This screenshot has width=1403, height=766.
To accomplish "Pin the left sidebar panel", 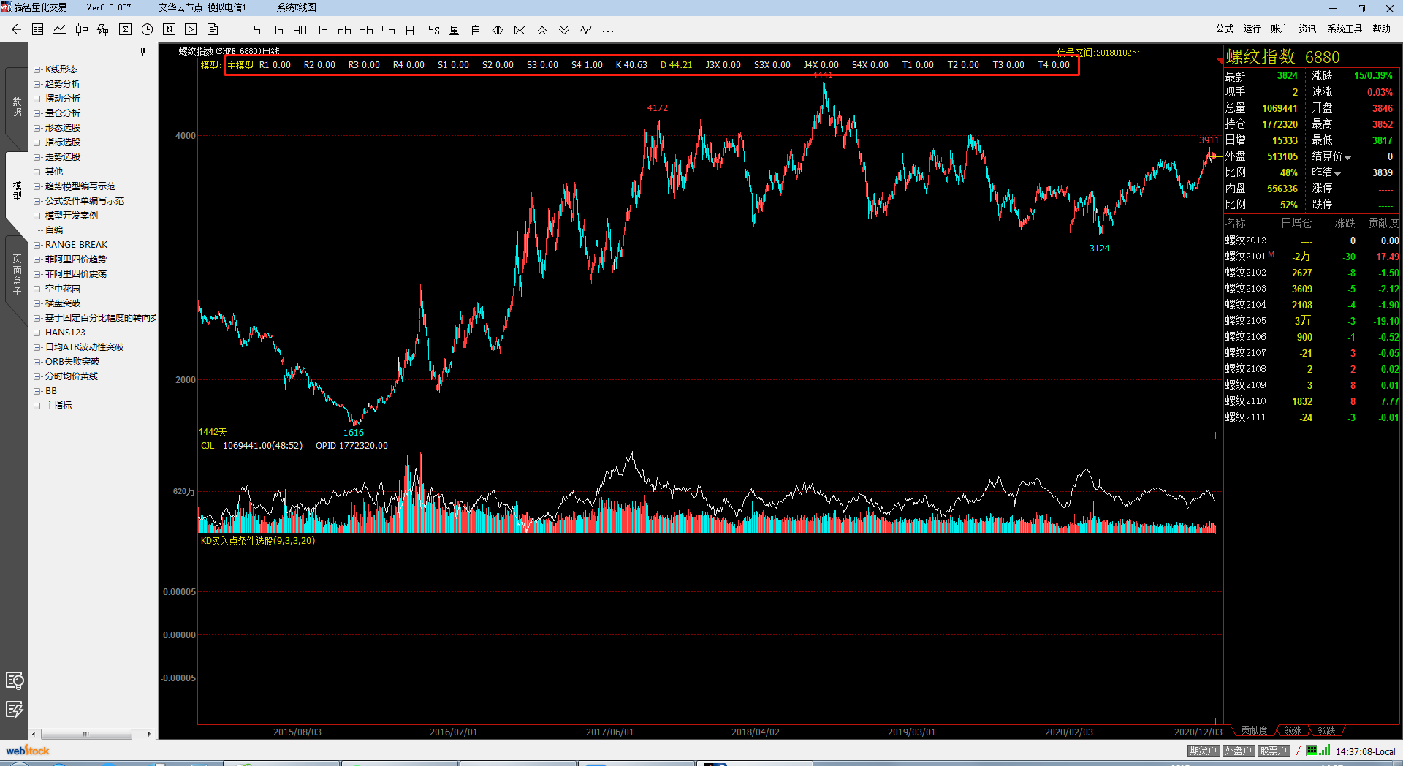I will tap(142, 51).
